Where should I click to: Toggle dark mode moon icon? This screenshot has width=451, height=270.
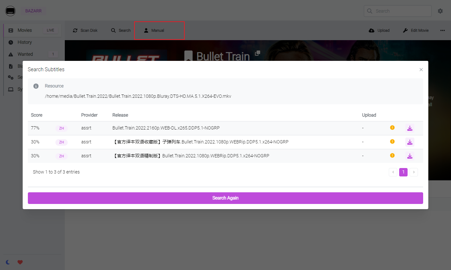pos(8,262)
